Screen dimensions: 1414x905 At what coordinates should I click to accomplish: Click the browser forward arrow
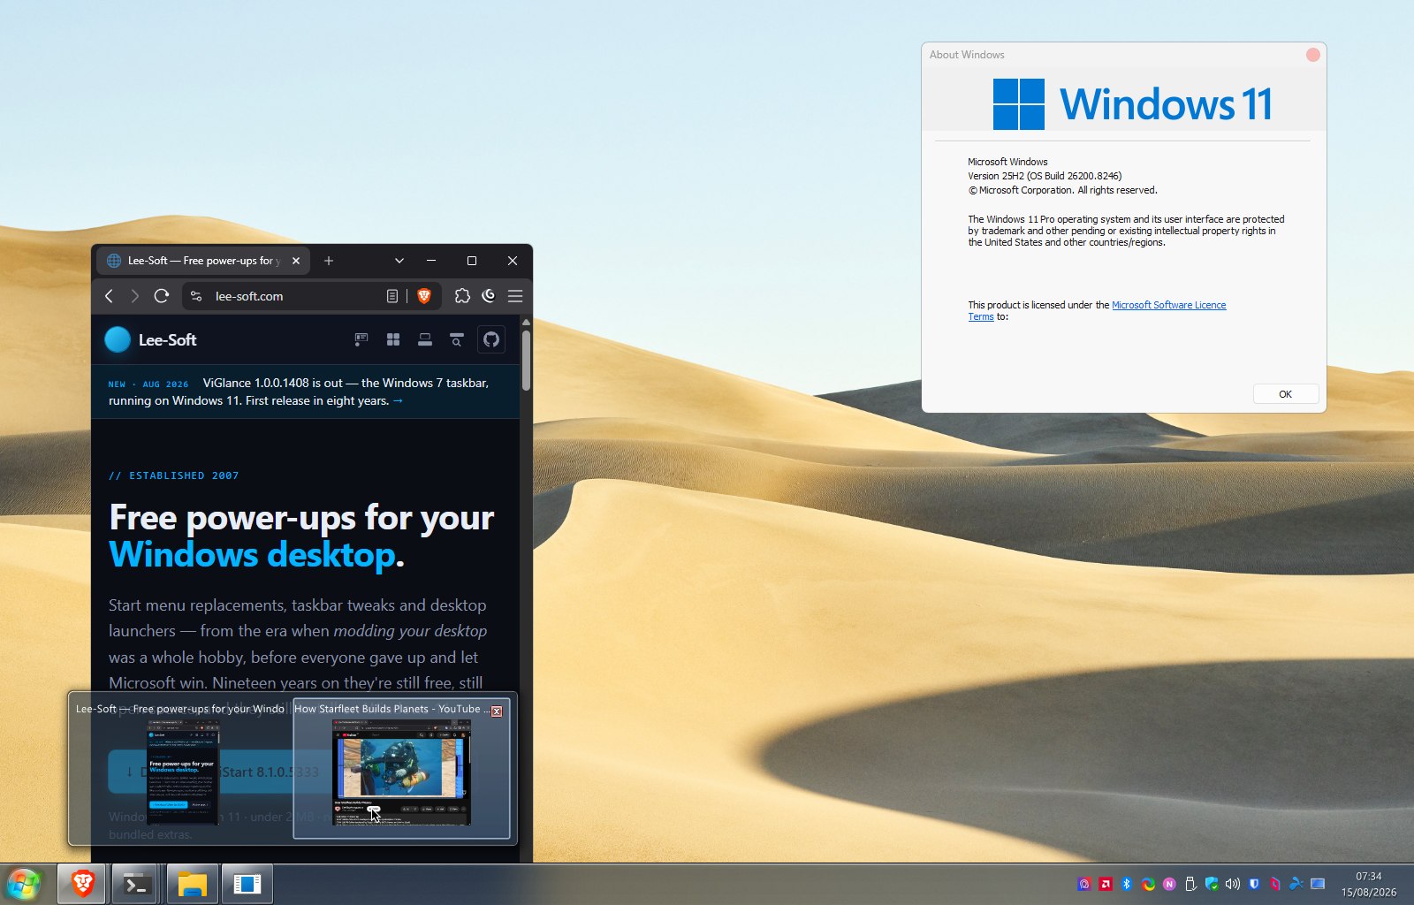click(x=134, y=296)
